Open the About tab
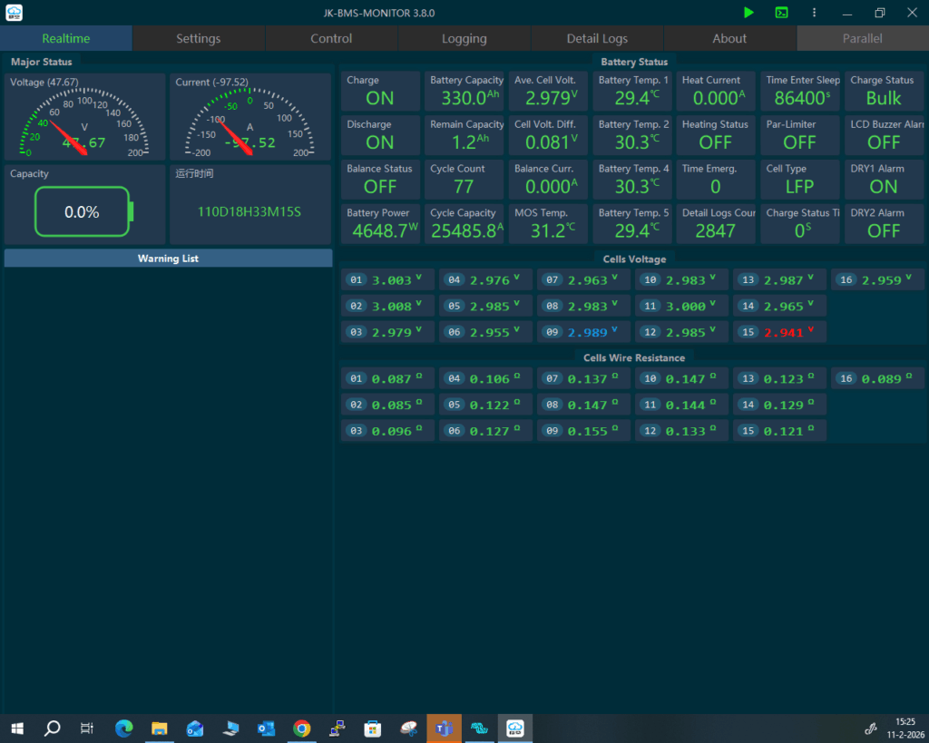The height and width of the screenshot is (743, 929). [x=729, y=38]
